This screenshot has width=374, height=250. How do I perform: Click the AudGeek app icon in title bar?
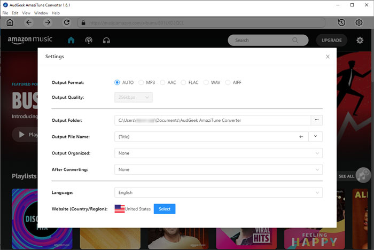coord(5,5)
